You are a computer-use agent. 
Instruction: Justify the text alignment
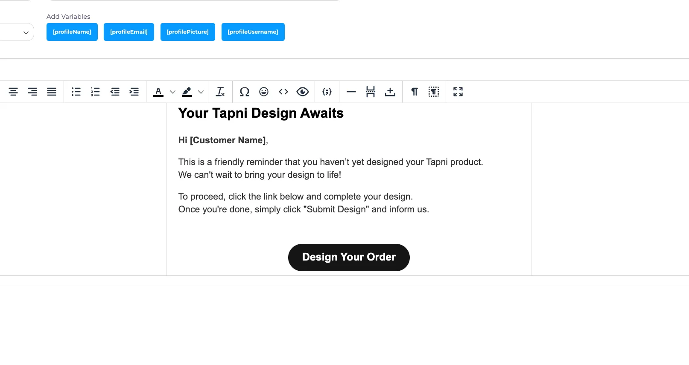[52, 92]
